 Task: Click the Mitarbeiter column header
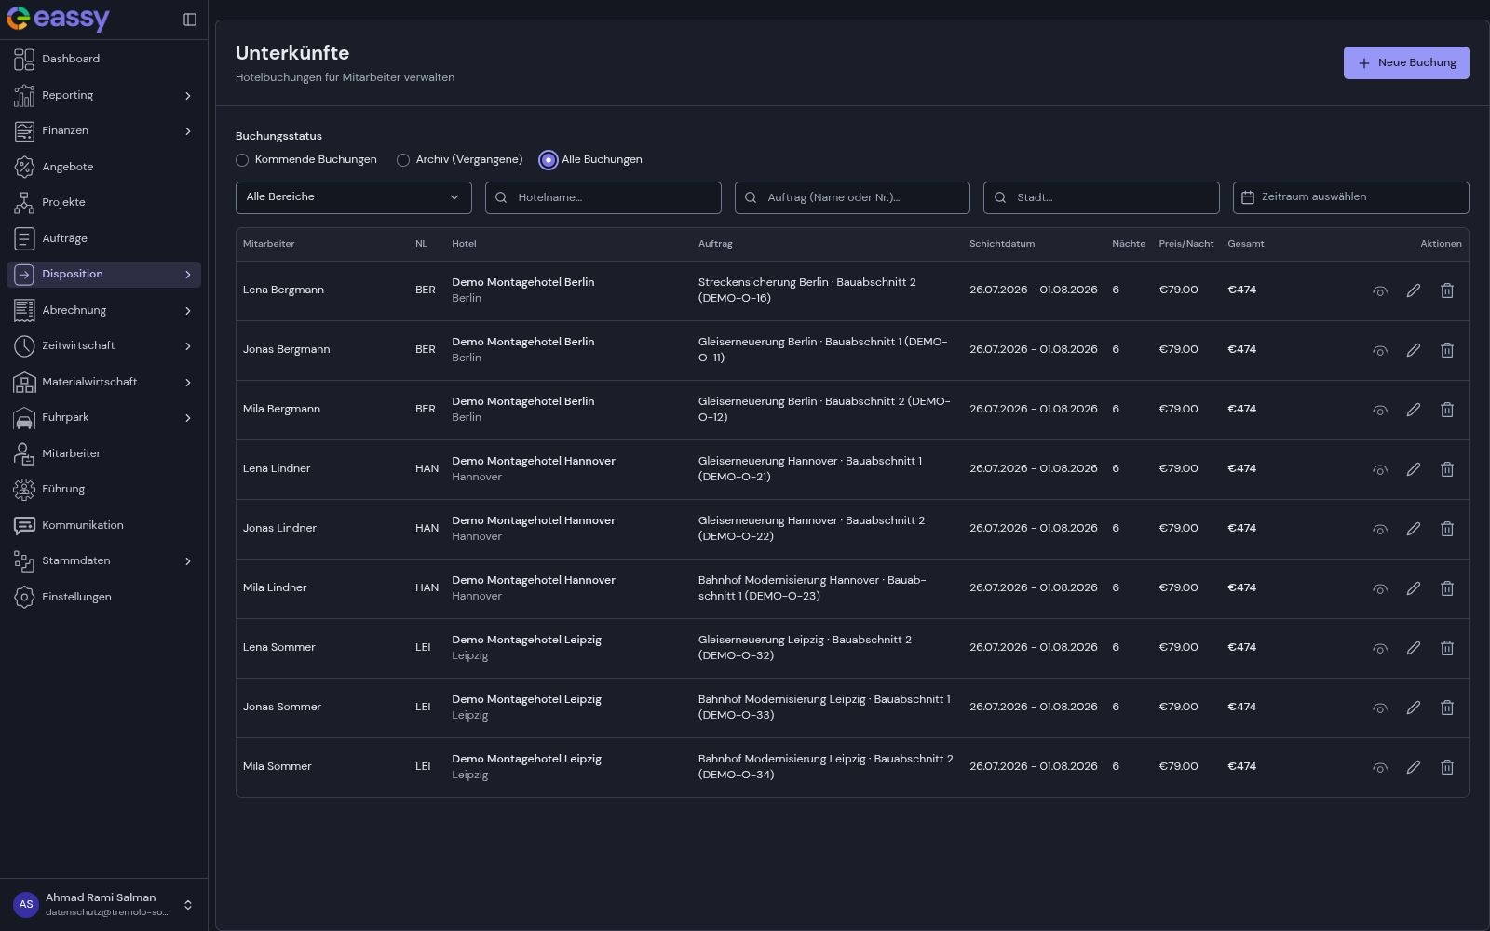click(x=268, y=244)
